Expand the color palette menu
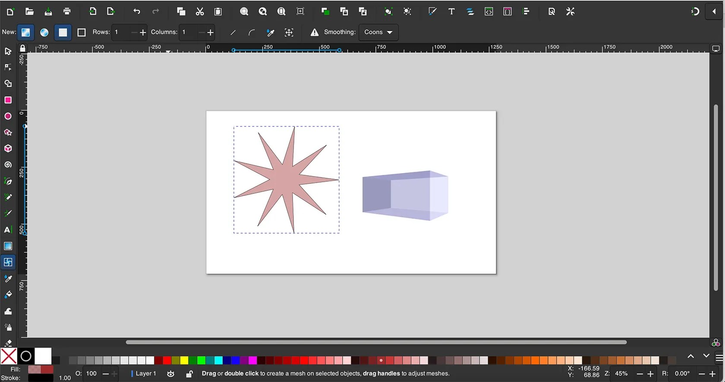Screen dimensions: 725x382 click(719, 358)
